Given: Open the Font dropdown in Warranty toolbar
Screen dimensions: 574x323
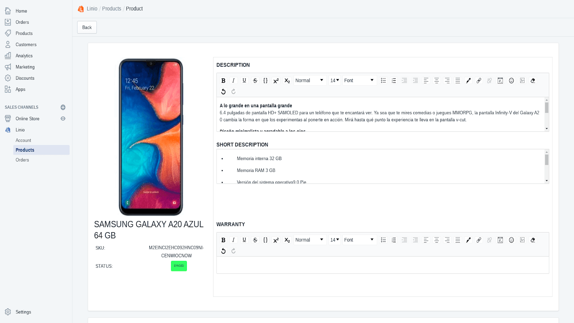Looking at the screenshot, I should (x=359, y=240).
